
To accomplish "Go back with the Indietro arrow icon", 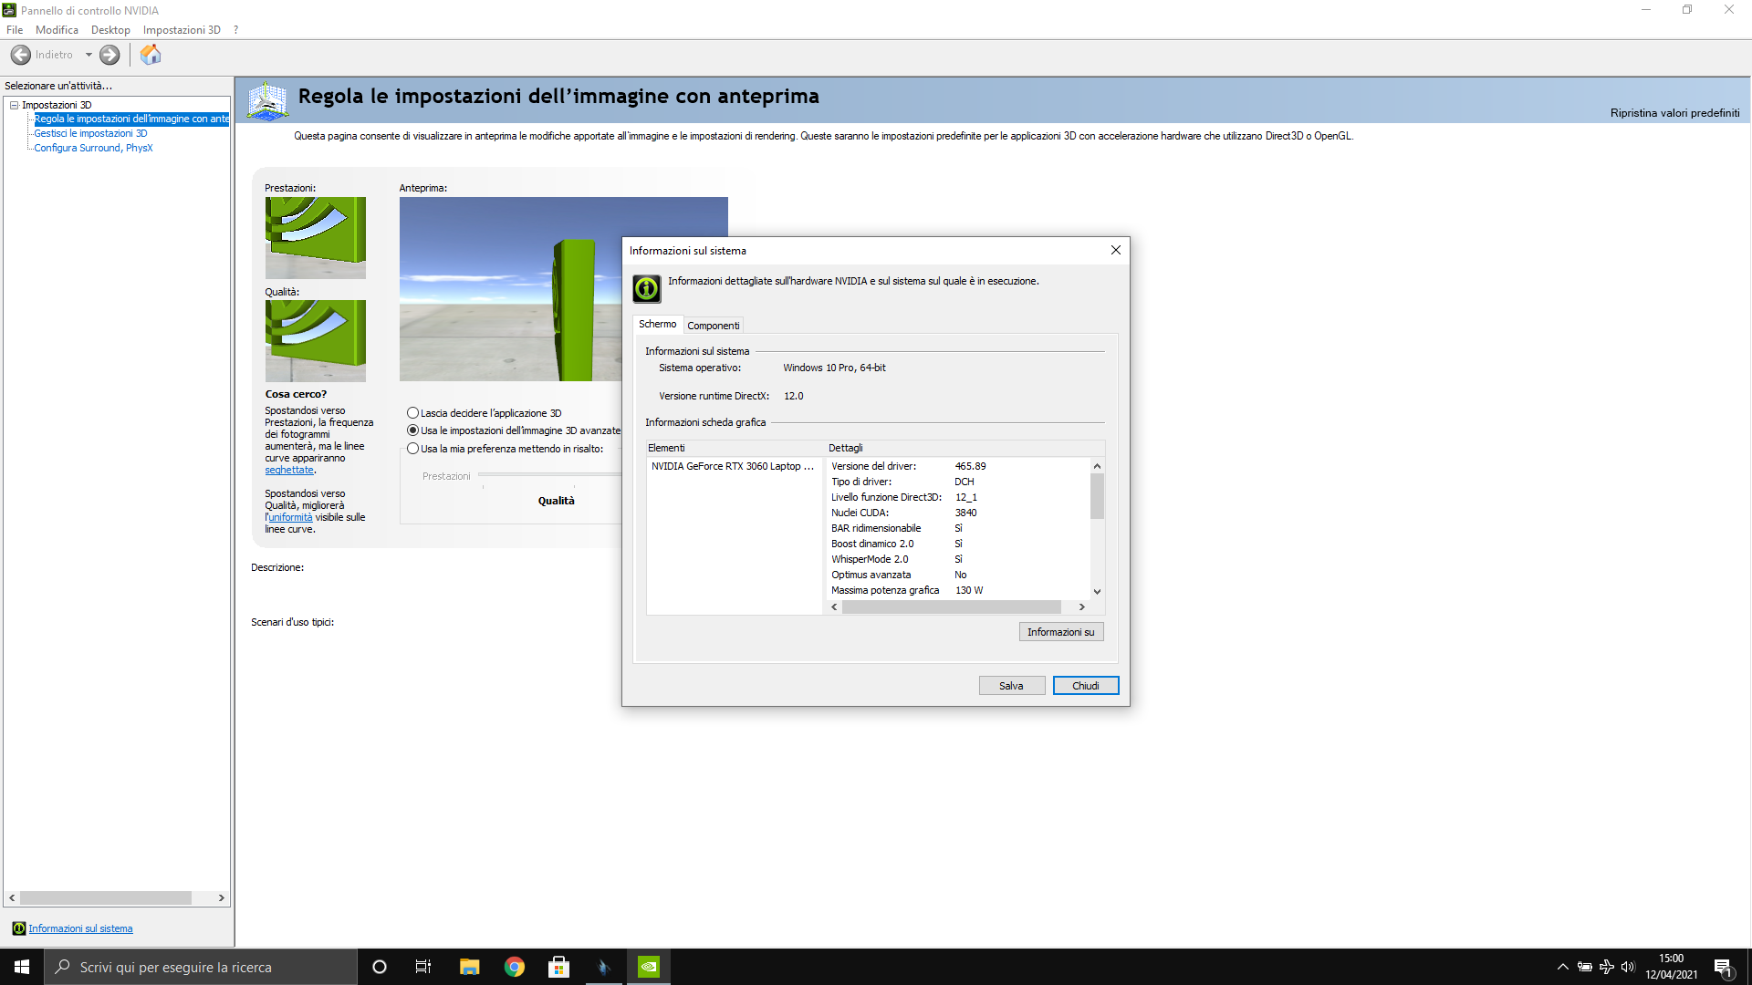I will click(21, 55).
